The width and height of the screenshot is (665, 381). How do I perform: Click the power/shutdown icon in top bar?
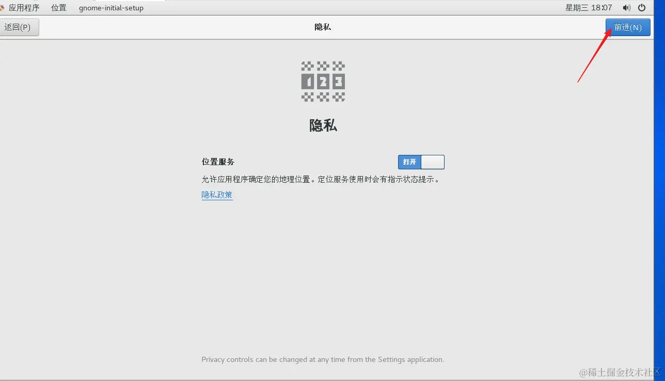[x=642, y=7]
